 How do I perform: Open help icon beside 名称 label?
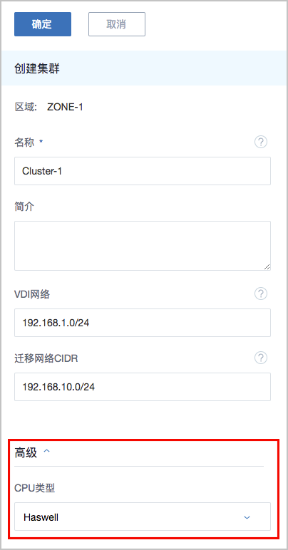261,142
